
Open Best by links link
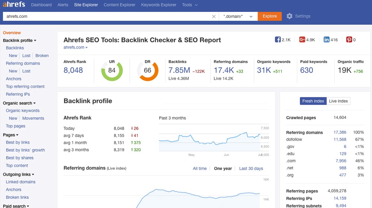click(17, 142)
